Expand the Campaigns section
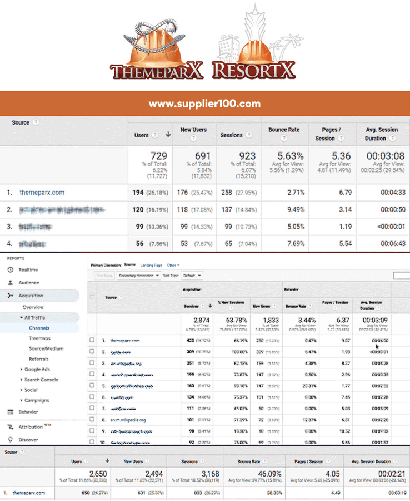This screenshot has width=410, height=501. [21, 400]
